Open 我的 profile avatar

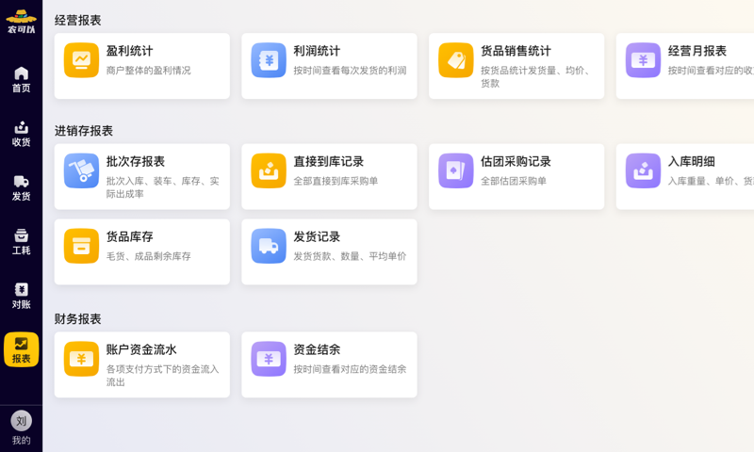(21, 421)
